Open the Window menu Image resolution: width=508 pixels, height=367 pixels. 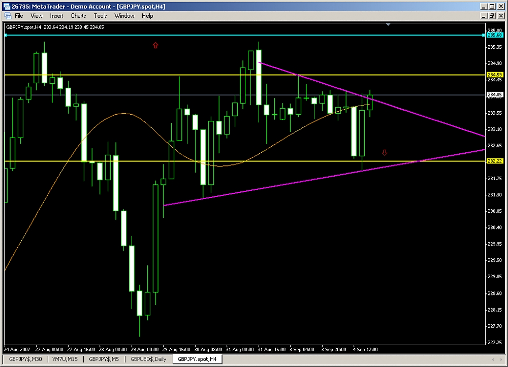click(x=124, y=16)
